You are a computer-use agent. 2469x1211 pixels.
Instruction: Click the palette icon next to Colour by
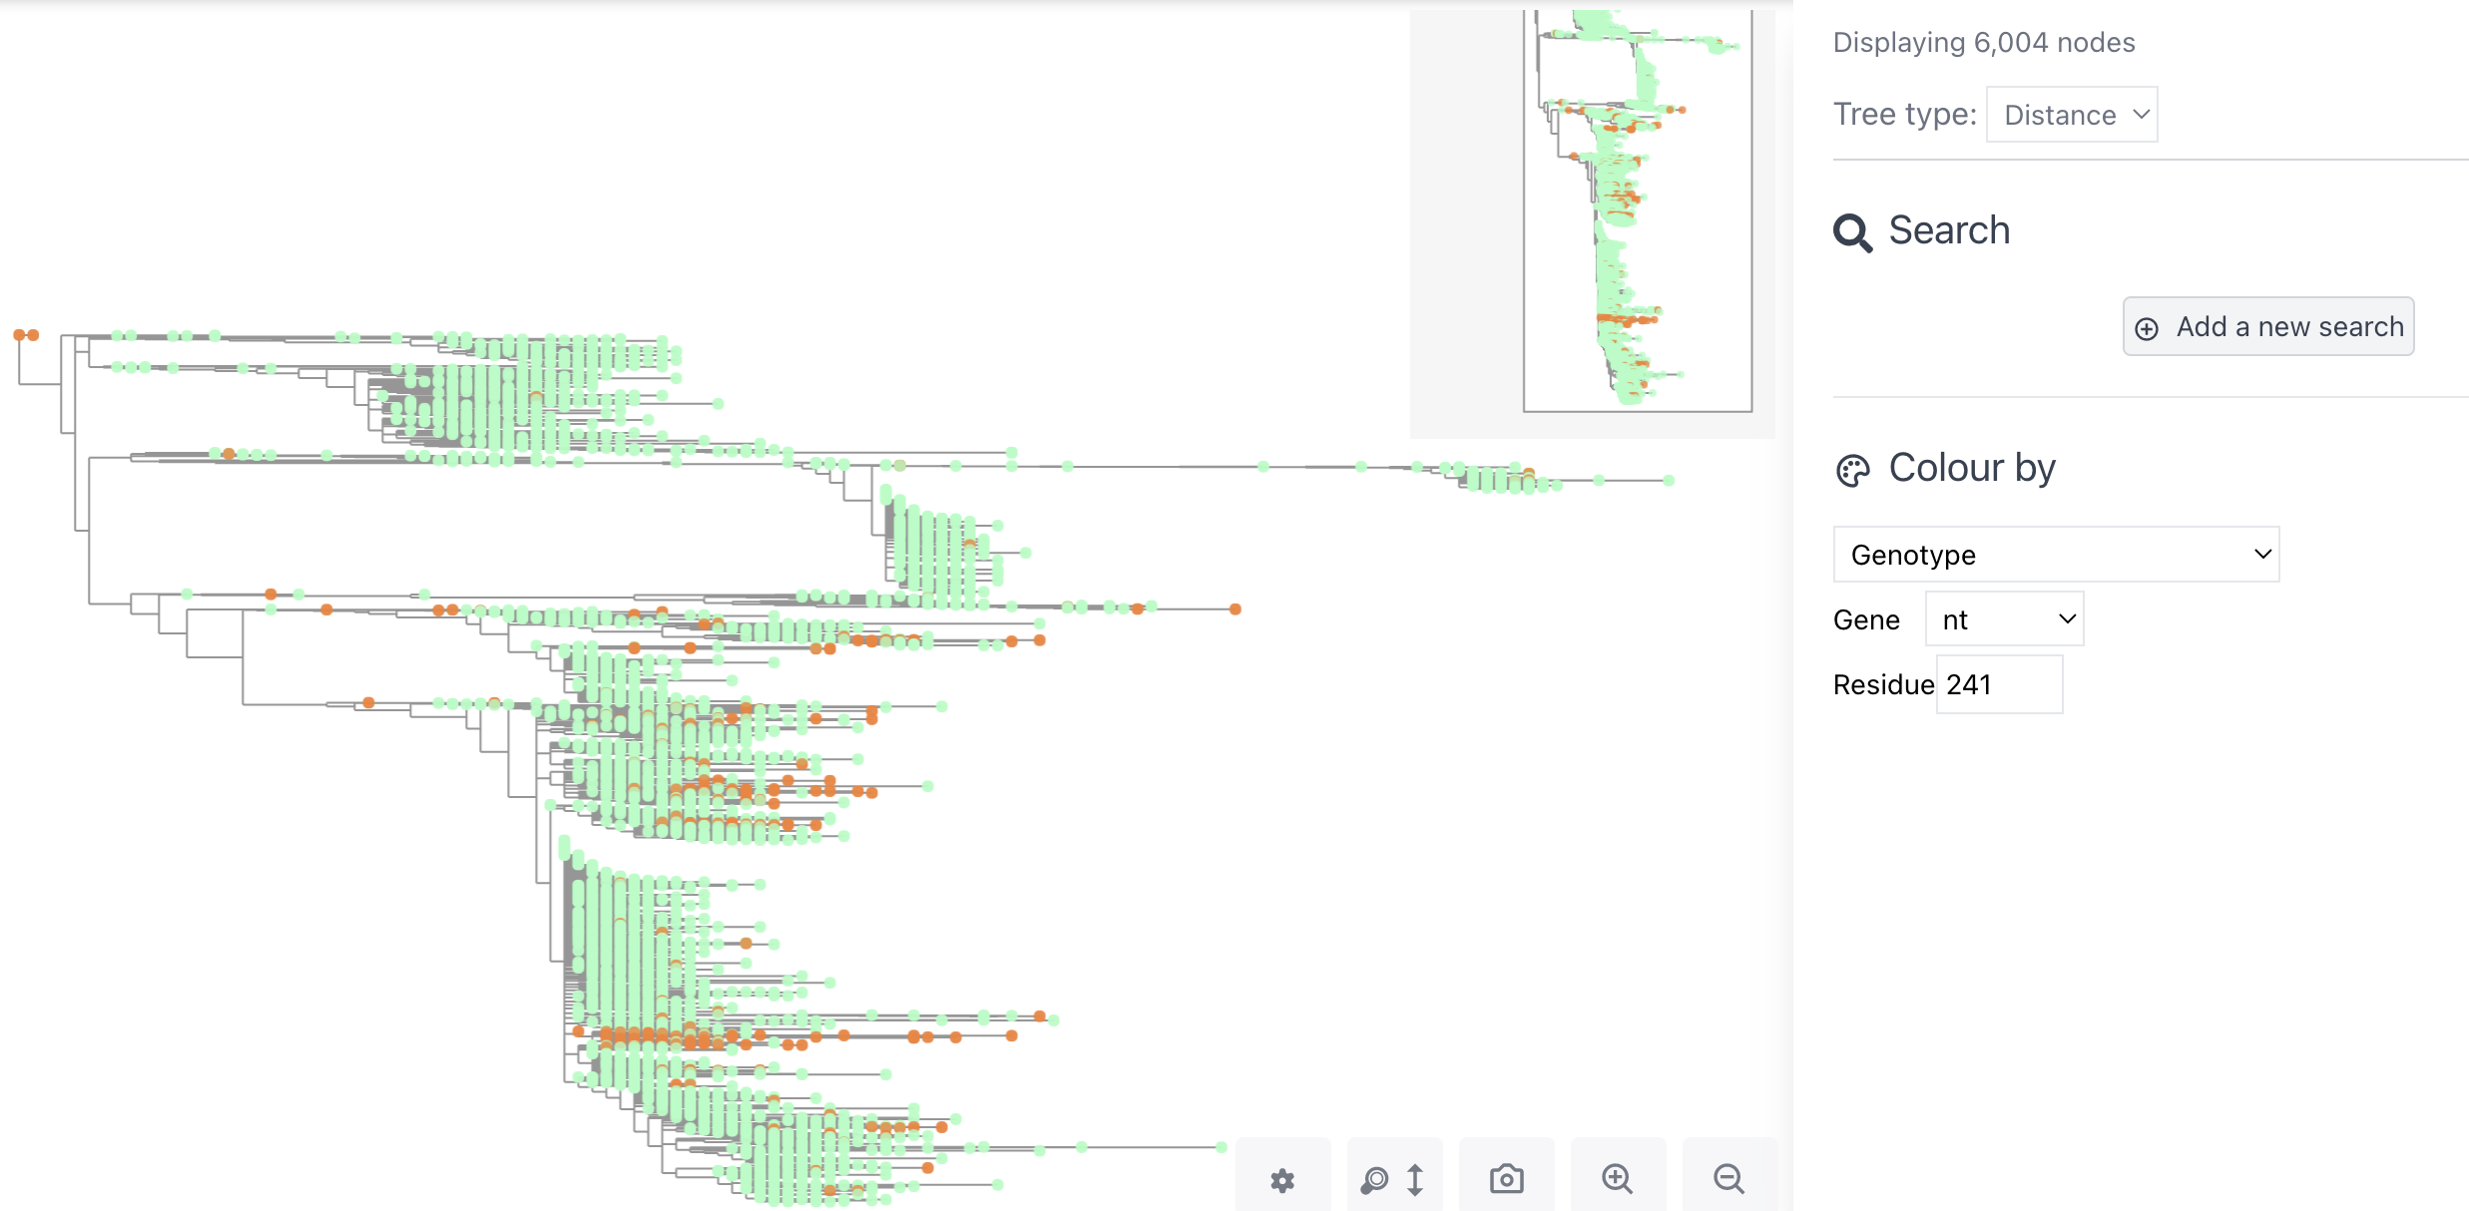(x=1854, y=468)
